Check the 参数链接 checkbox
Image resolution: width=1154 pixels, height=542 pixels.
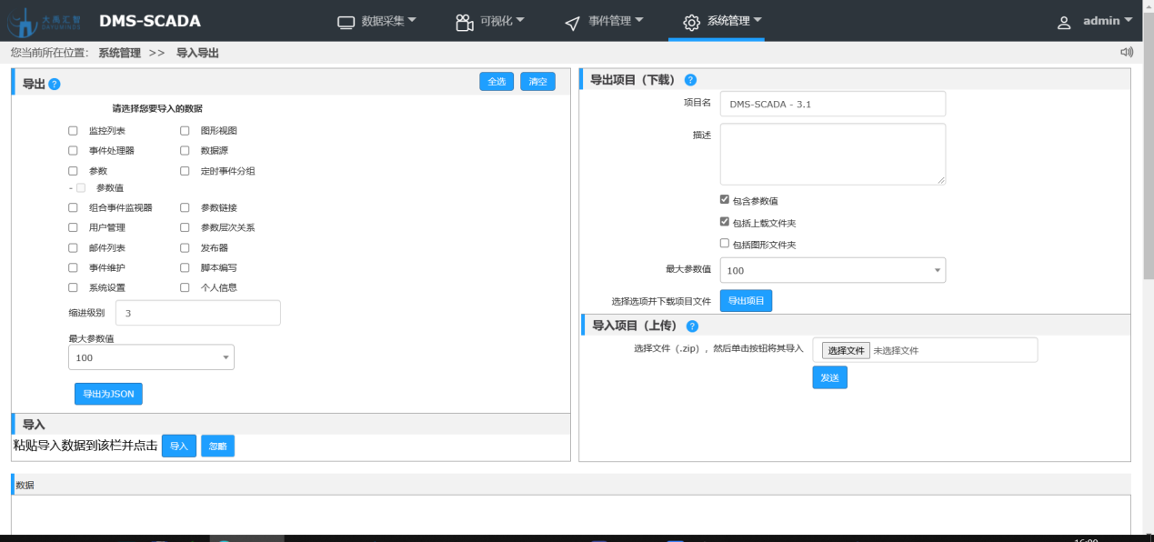(x=185, y=207)
